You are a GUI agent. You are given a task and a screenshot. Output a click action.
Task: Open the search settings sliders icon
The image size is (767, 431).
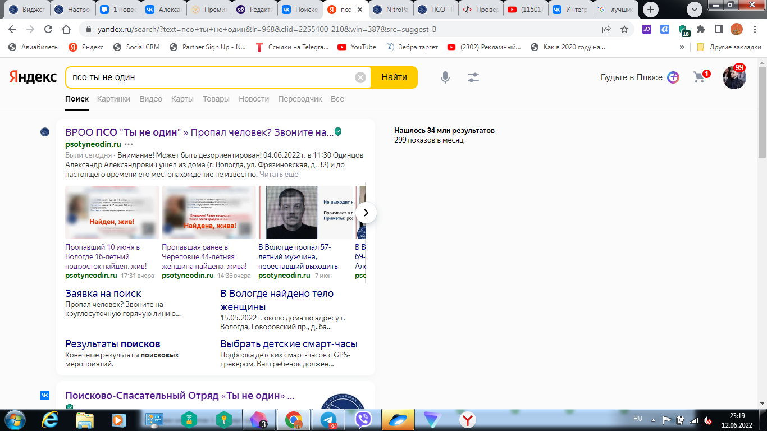[473, 77]
